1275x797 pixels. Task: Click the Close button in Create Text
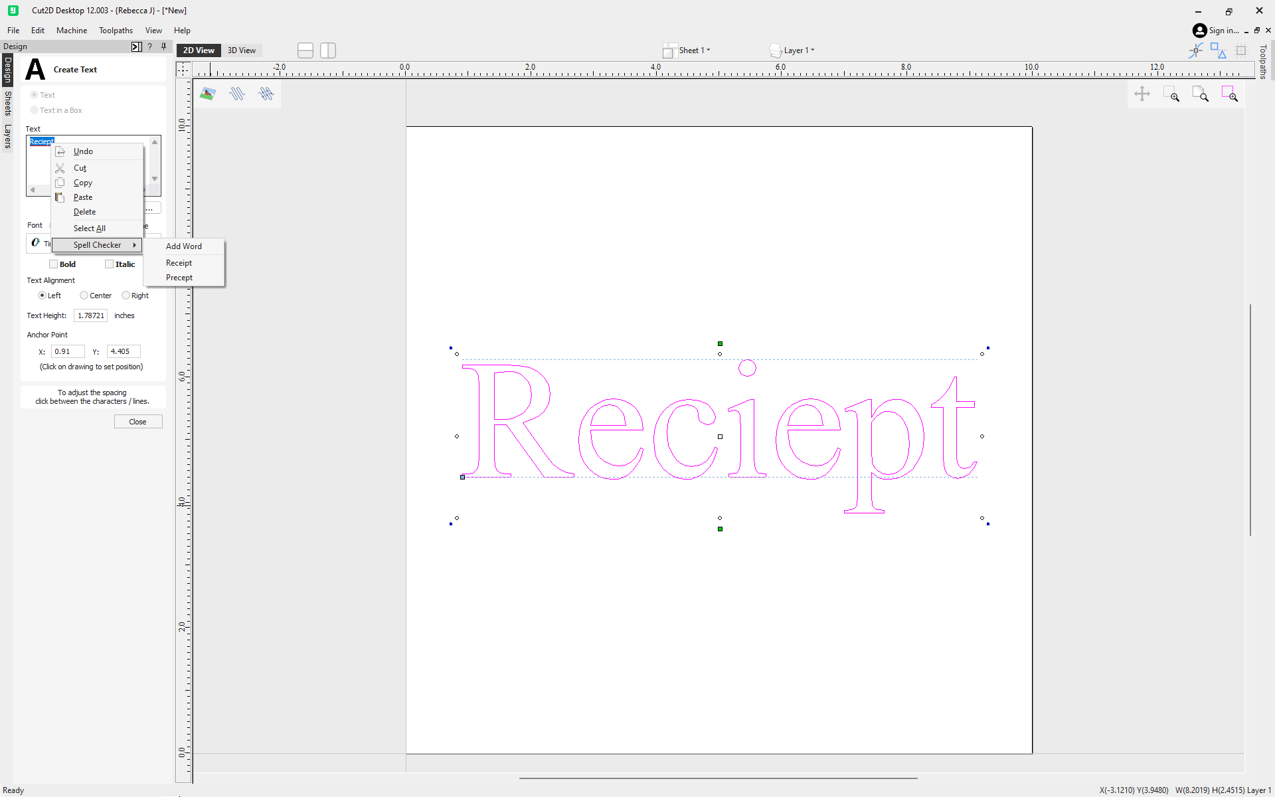(x=138, y=422)
